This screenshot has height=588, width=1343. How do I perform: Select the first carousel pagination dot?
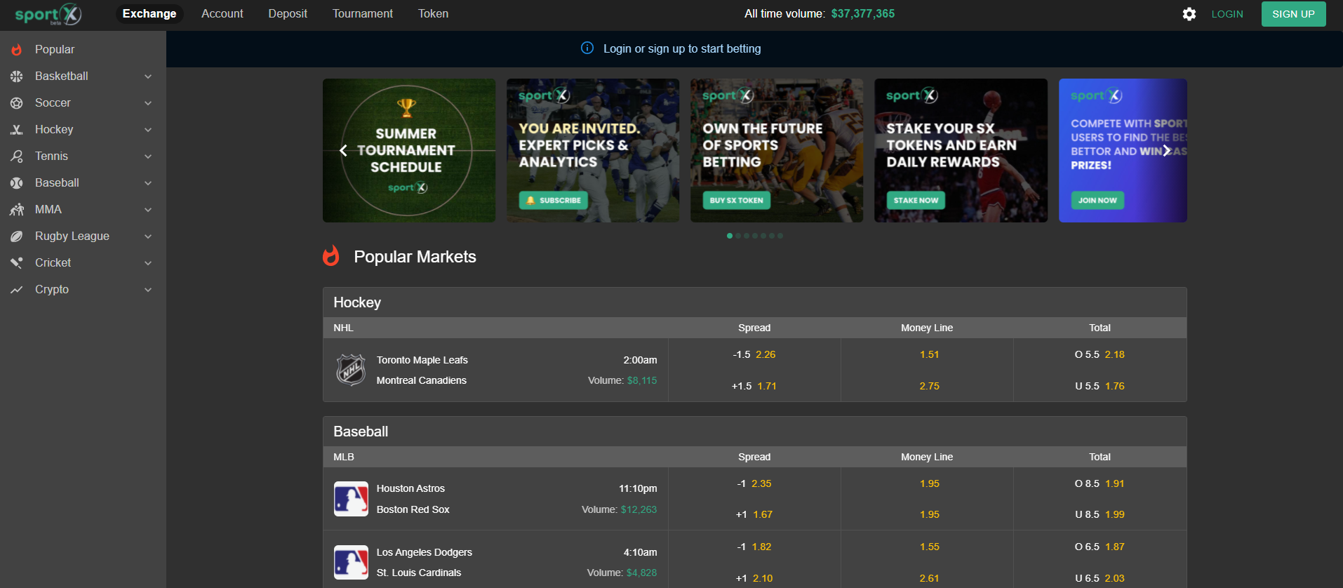coord(730,236)
